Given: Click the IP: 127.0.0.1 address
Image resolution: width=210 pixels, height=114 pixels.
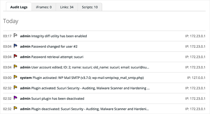Looking at the screenshot, I should coord(196,78).
